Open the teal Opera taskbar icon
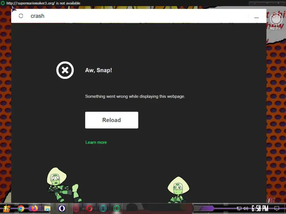Image resolution: width=286 pixels, height=214 pixels. (103, 208)
